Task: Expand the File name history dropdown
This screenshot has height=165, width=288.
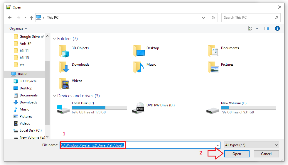Action: click(218, 145)
